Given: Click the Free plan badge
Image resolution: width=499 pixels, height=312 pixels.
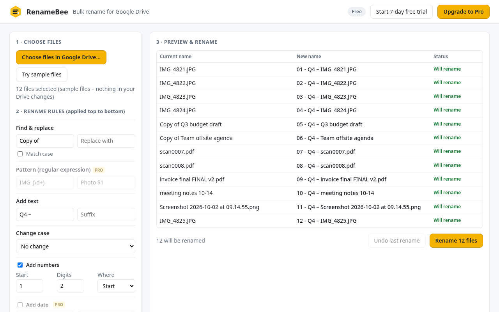Looking at the screenshot, I should [357, 12].
